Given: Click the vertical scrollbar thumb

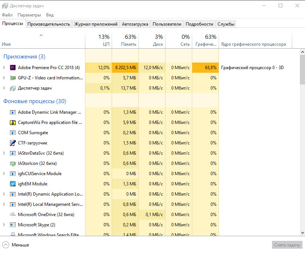Looking at the screenshot, I should coord(302,69).
